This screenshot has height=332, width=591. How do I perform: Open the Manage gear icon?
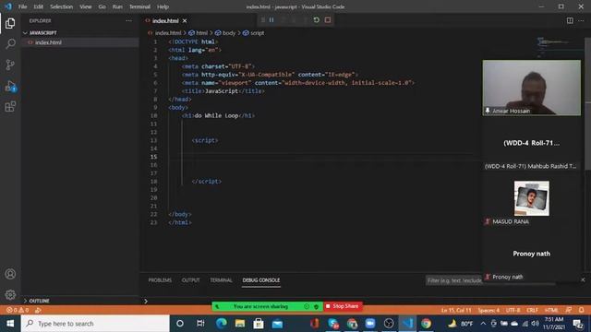10,294
